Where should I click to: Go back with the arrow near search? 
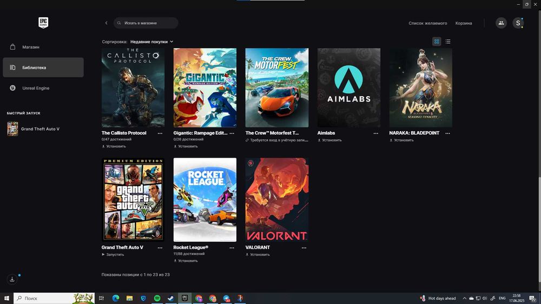pyautogui.click(x=106, y=23)
